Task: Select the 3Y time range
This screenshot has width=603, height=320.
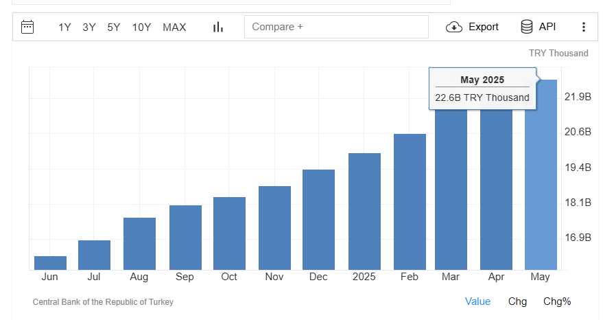Action: (89, 27)
